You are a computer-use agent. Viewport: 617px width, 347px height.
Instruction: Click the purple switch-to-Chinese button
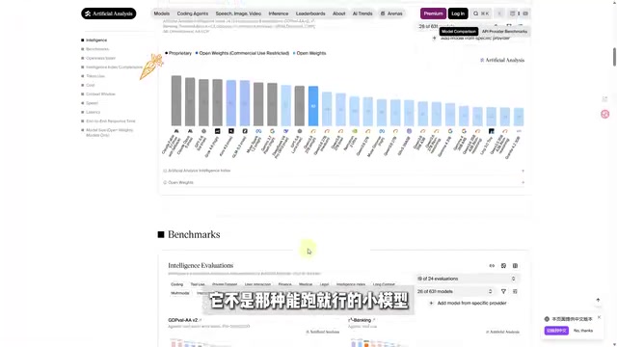pos(556,331)
